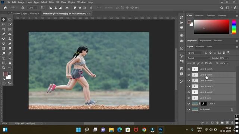Open the Layer auto-select dropdown
Image resolution: width=239 pixels, height=134 pixels.
32,8
